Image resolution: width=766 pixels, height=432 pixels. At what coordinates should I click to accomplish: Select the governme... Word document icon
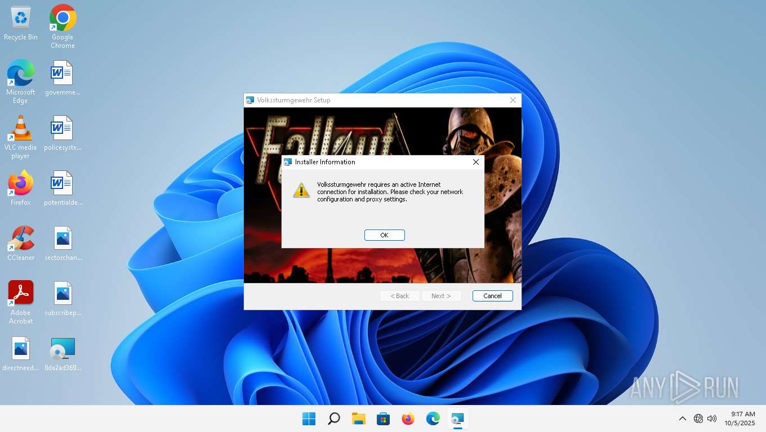(x=63, y=78)
